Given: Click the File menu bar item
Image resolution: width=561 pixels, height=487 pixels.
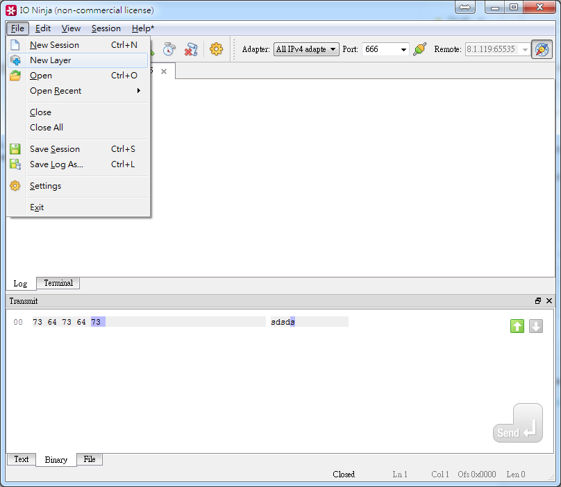Looking at the screenshot, I should (x=17, y=28).
